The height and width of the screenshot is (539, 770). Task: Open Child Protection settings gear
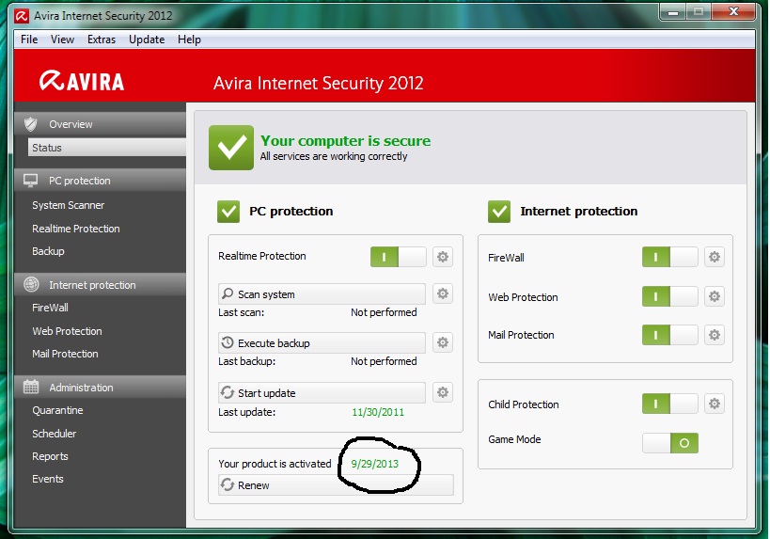coord(714,404)
